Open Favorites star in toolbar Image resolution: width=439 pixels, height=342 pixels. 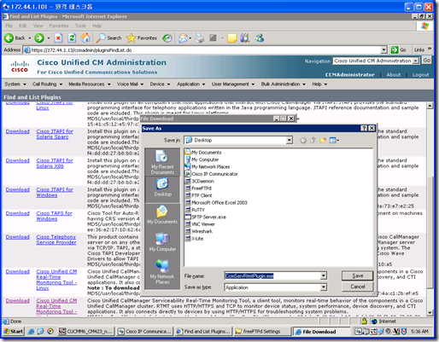[x=142, y=38]
